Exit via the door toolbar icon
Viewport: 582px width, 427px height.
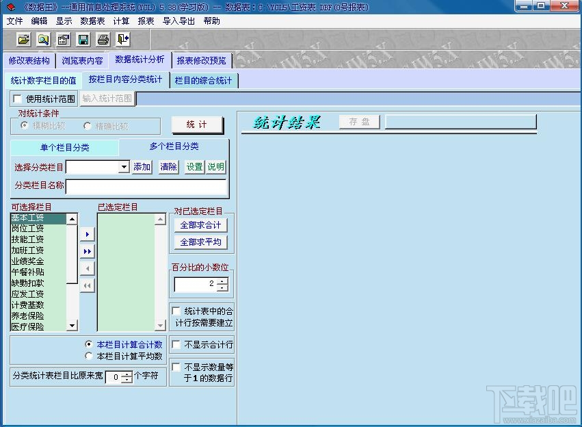(122, 39)
